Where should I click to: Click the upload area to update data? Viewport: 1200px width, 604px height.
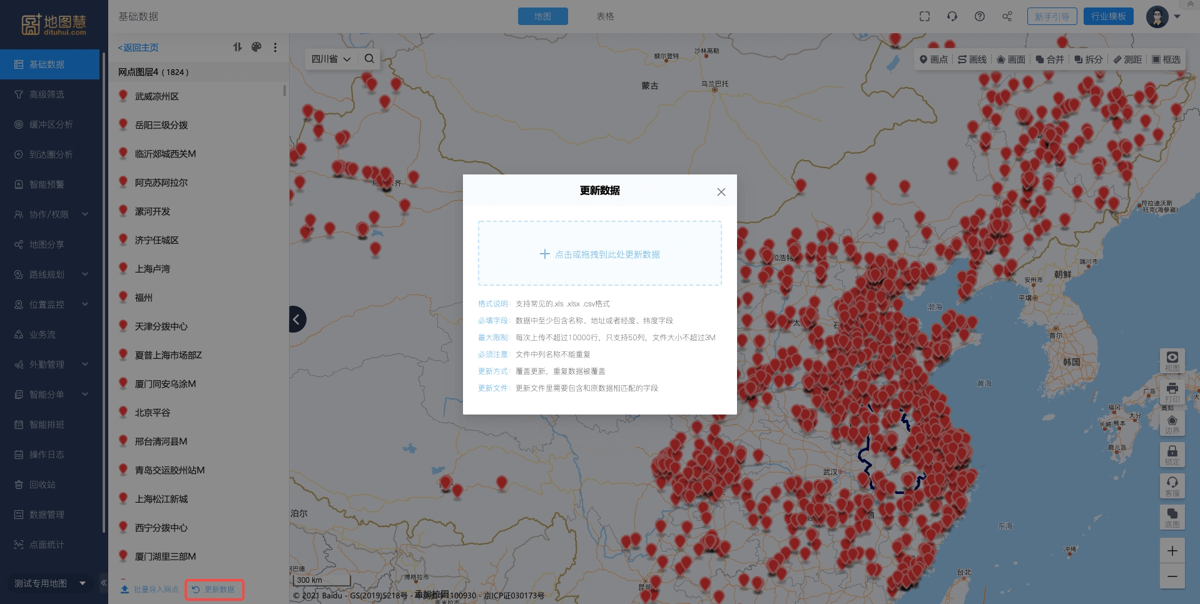[599, 254]
